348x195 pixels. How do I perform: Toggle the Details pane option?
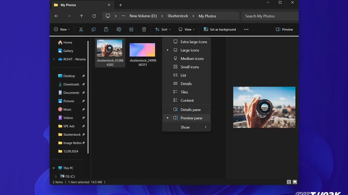pyautogui.click(x=187, y=110)
